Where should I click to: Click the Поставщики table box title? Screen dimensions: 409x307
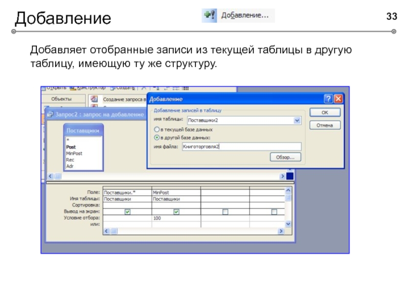(x=83, y=130)
